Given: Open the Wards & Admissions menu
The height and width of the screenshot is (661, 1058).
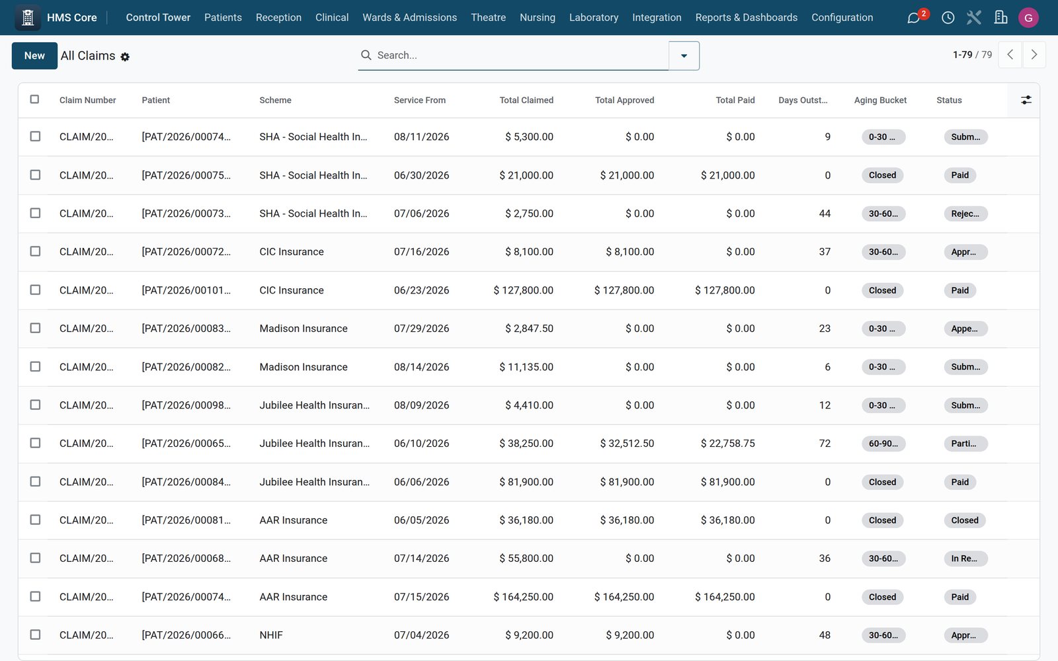Looking at the screenshot, I should (x=409, y=17).
